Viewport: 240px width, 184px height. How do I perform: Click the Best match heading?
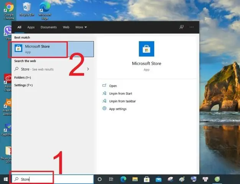coord(22,38)
